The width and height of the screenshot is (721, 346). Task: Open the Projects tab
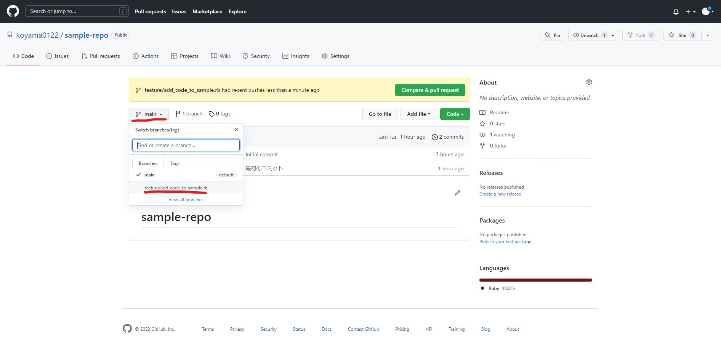pos(185,56)
